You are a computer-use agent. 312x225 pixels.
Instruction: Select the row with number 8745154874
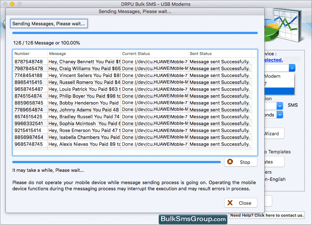132,96
